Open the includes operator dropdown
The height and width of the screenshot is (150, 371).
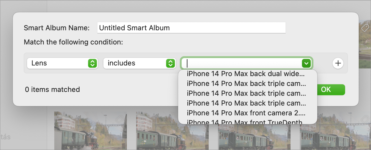tap(139, 63)
